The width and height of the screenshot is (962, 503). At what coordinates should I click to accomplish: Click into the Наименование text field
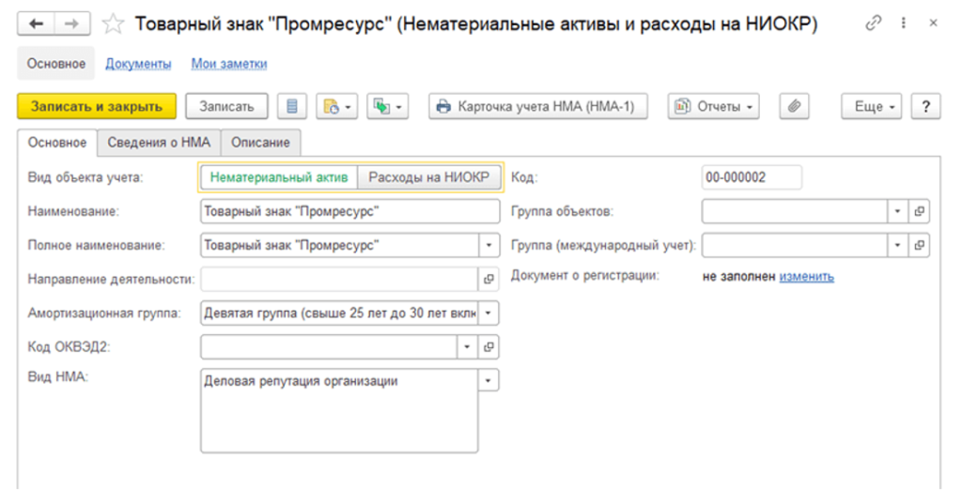(x=349, y=211)
